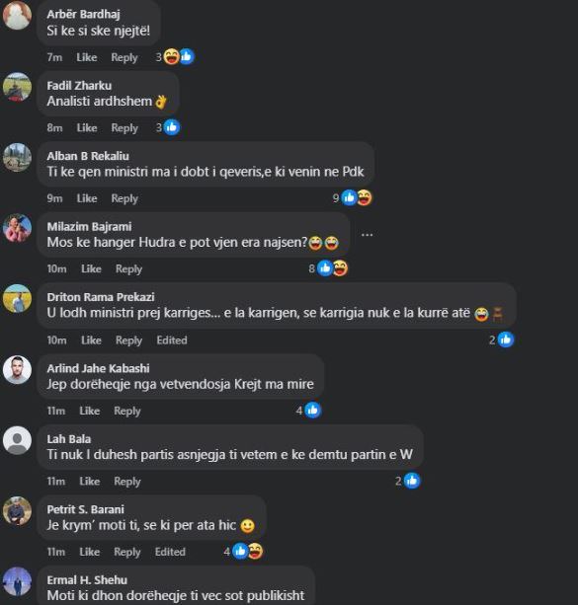The image size is (578, 605).
Task: Click thumbs-up reaction on Fadil Zharku's comment
Action: [x=172, y=127]
